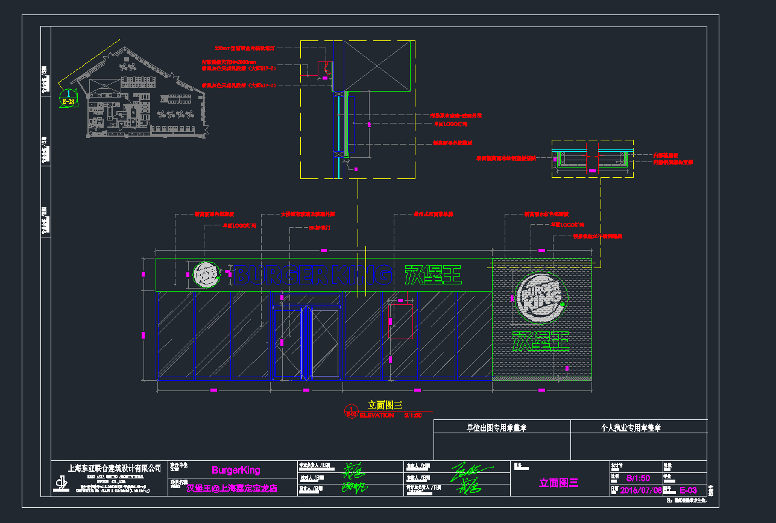Select the small plan detail beside the yellow dashed line
Viewport: 776px width, 523px height.
593,158
